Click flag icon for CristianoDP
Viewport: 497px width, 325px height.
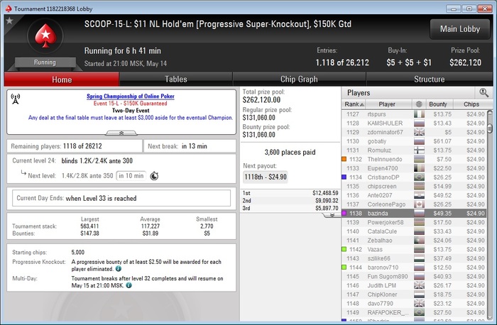[x=419, y=177]
